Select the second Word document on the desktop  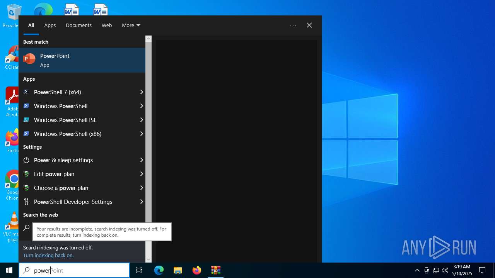click(100, 9)
